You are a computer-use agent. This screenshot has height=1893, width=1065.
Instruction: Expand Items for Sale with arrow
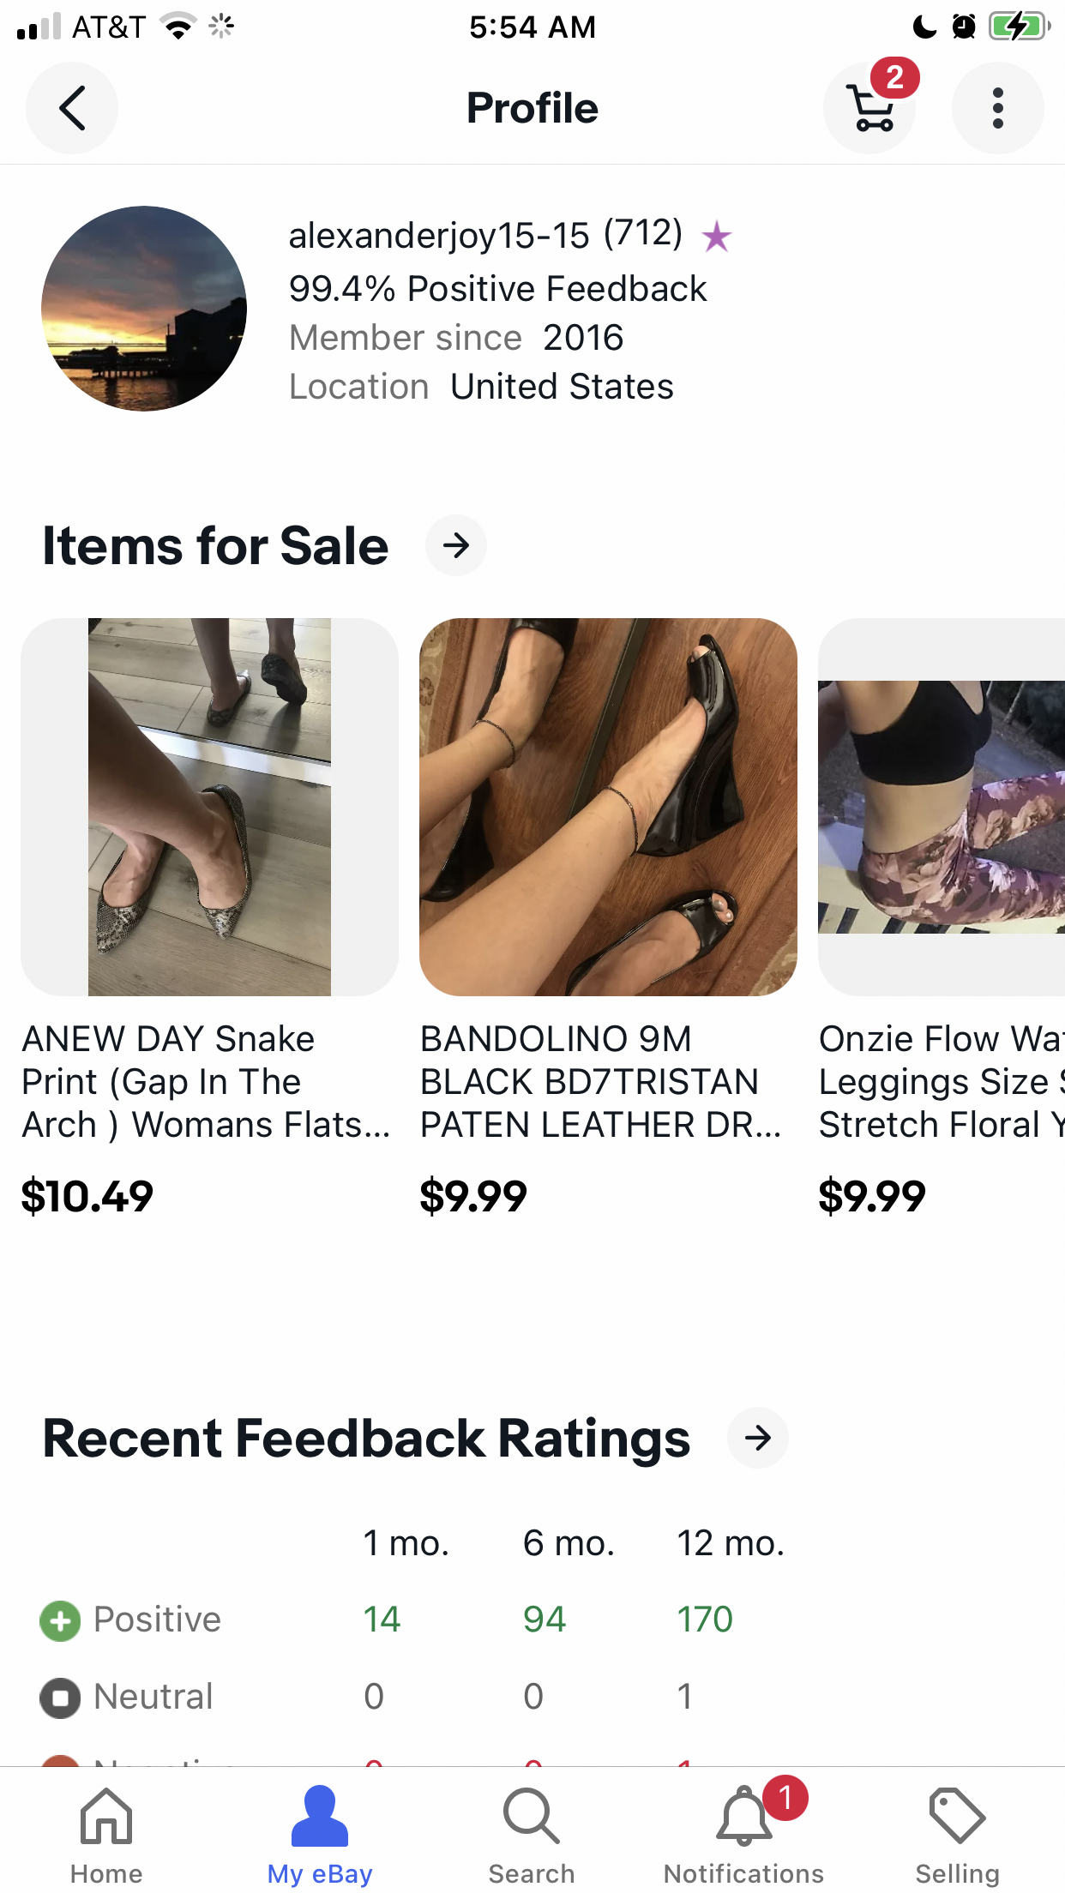456,545
